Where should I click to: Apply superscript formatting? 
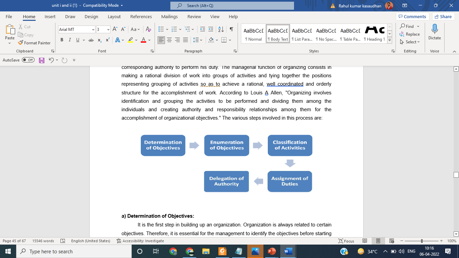pos(108,40)
